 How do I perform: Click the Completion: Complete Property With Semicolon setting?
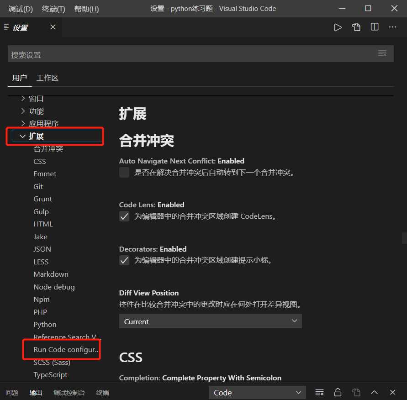200,378
